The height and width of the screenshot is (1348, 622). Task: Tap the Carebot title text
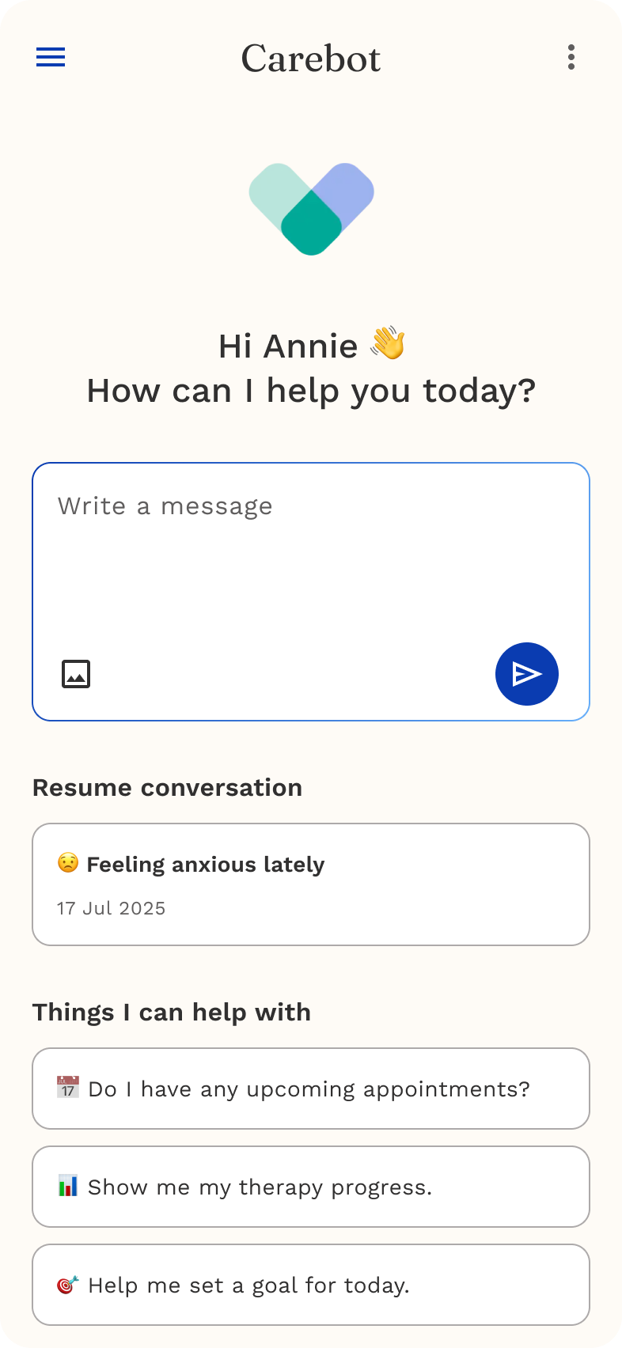(311, 59)
